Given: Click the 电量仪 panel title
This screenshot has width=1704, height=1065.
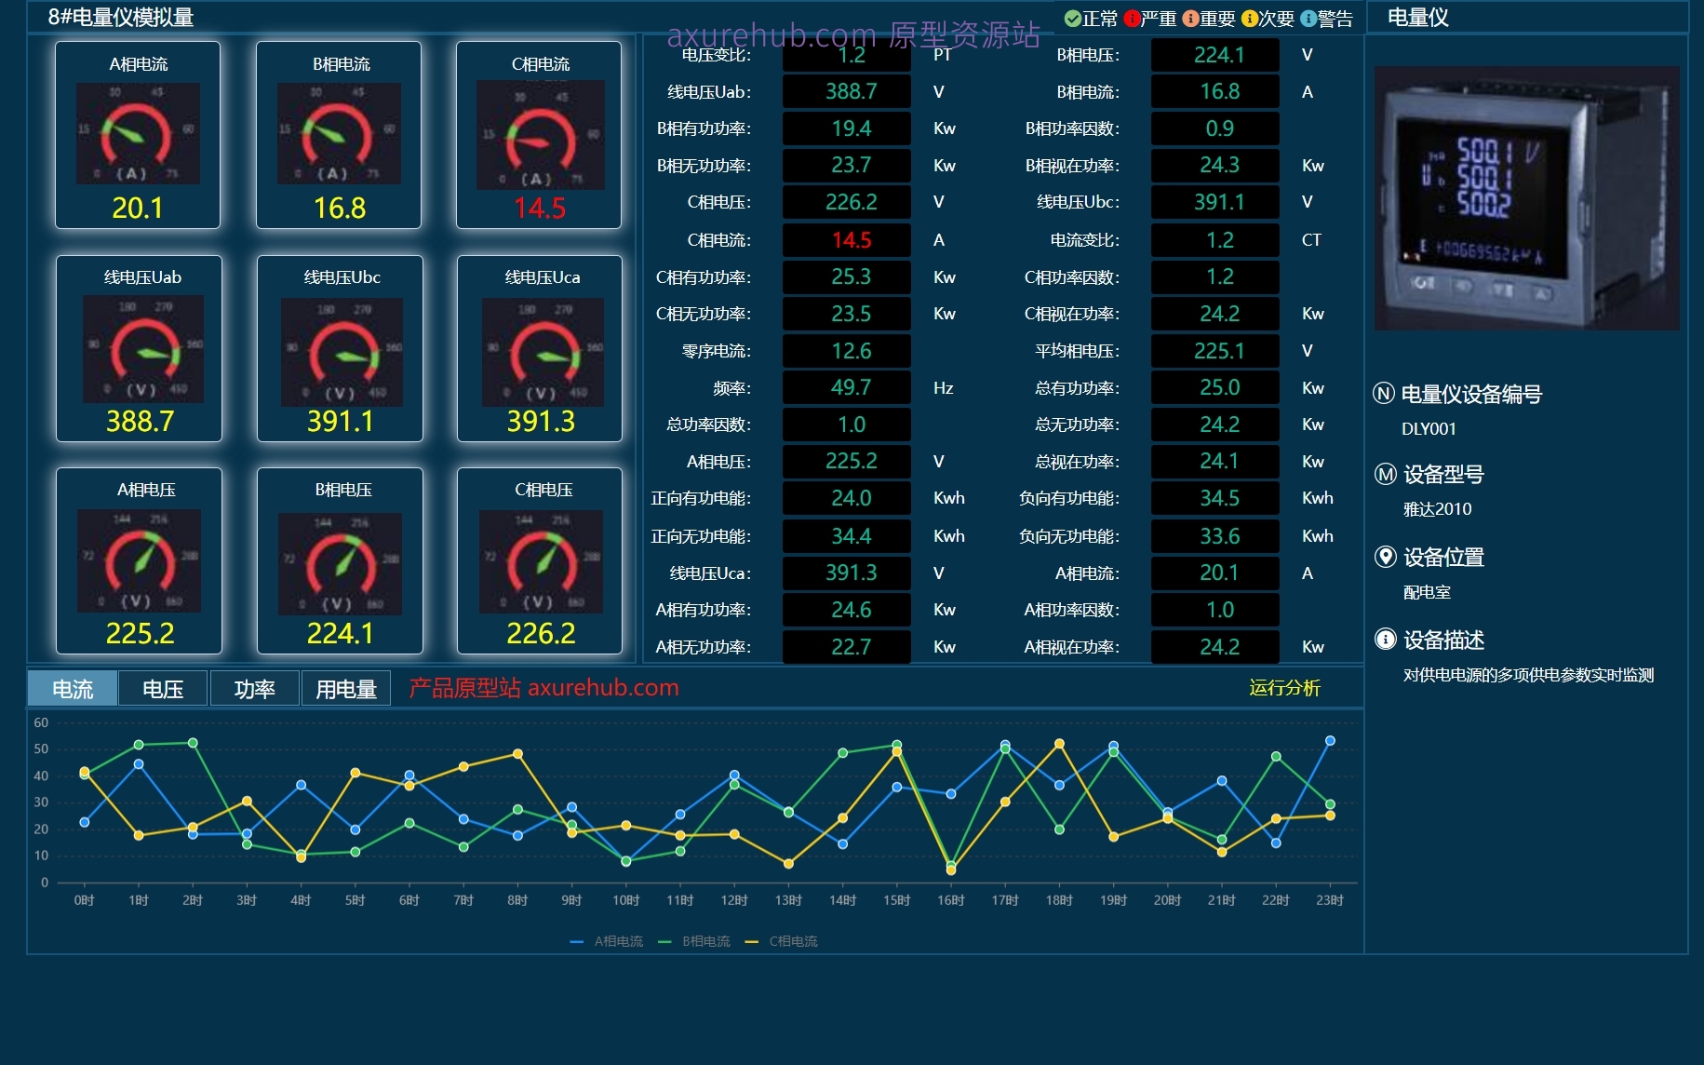Looking at the screenshot, I should point(1417,18).
